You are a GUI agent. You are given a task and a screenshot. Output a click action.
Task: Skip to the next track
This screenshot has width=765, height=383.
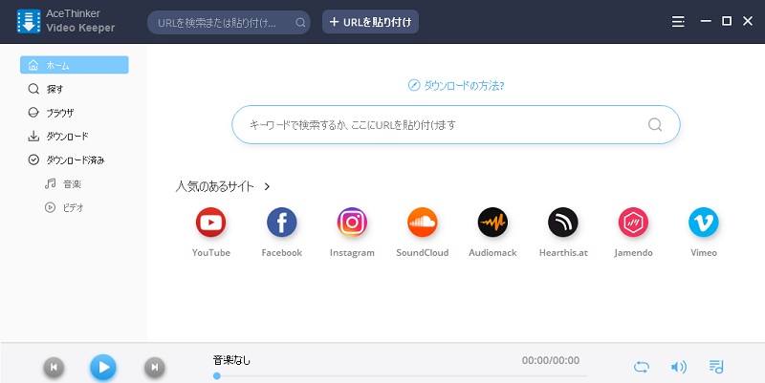155,367
